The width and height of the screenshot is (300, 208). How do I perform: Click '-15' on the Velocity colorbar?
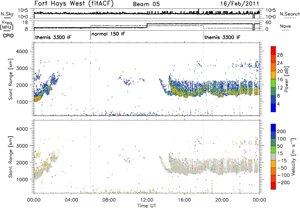tap(282, 161)
